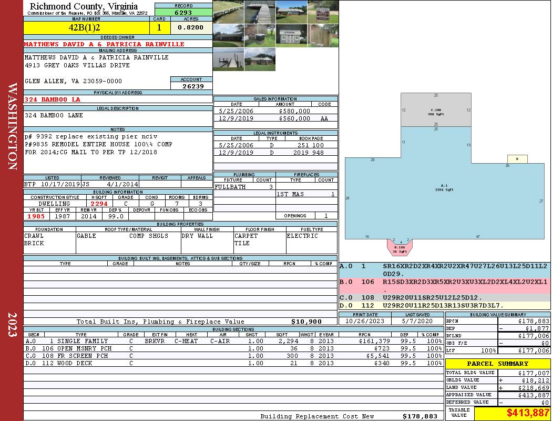The width and height of the screenshot is (552, 421).
Task: Click the red deeded owner name
Action: [104, 44]
